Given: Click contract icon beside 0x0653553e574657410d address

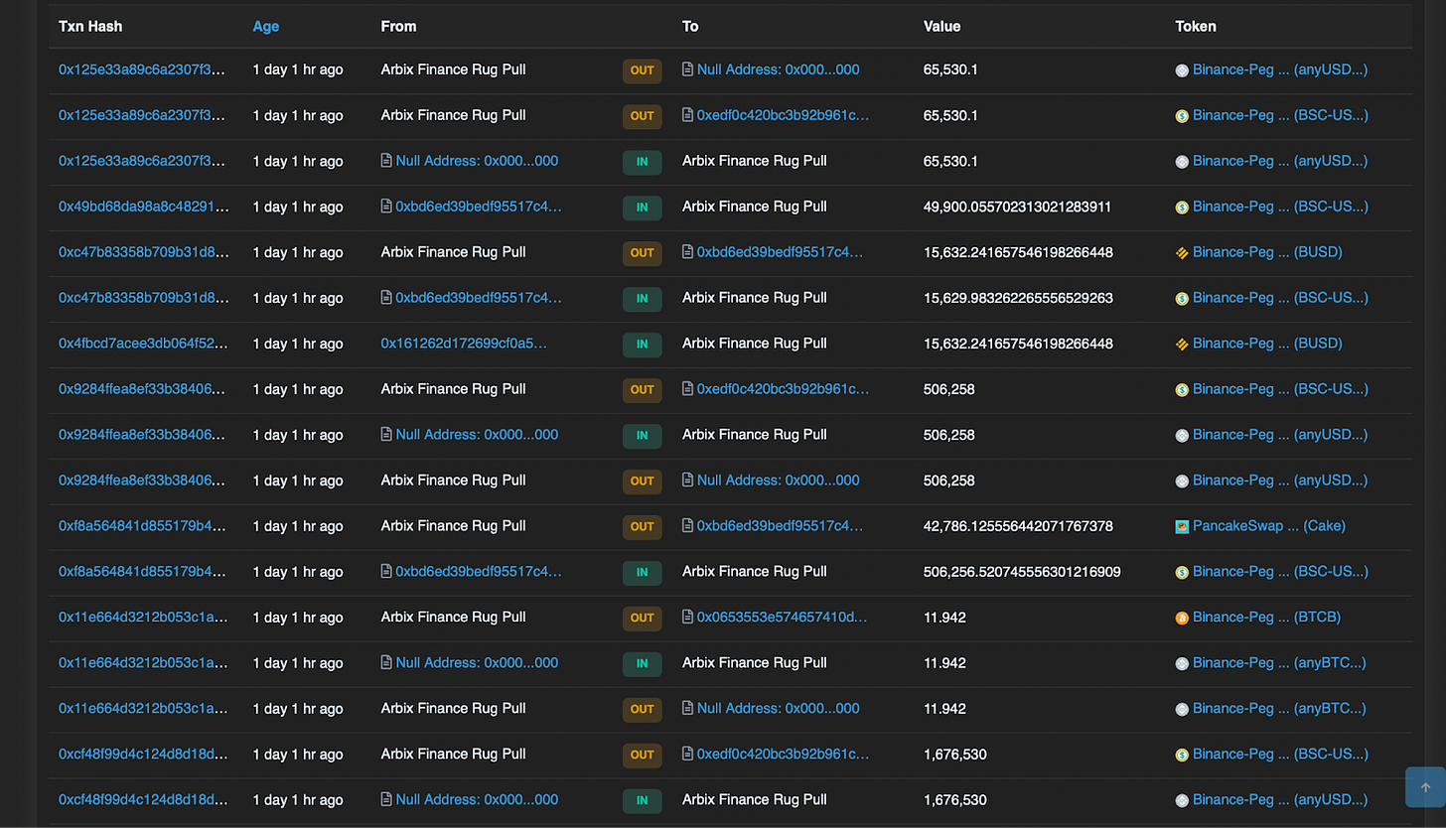Looking at the screenshot, I should tap(687, 618).
